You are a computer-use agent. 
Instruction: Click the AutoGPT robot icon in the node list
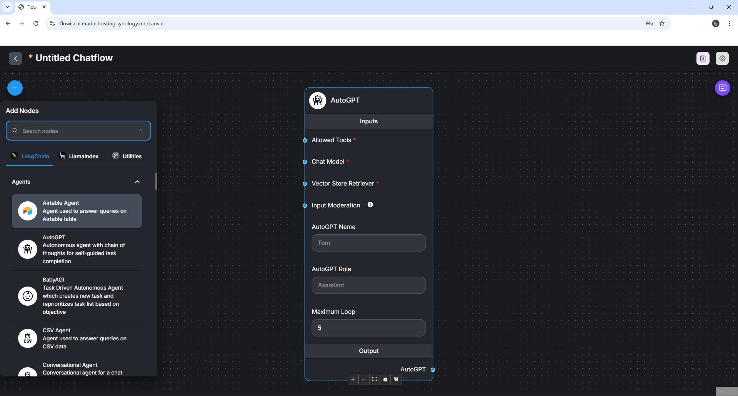28,249
